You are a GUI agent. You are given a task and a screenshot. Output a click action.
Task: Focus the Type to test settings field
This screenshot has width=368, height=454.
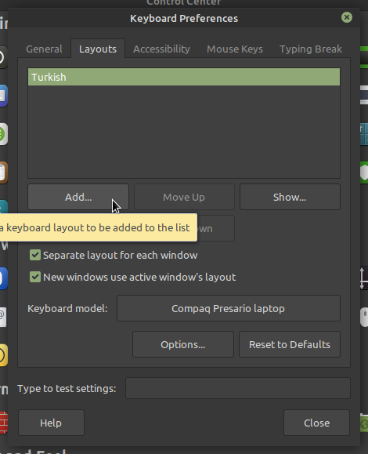(x=238, y=388)
